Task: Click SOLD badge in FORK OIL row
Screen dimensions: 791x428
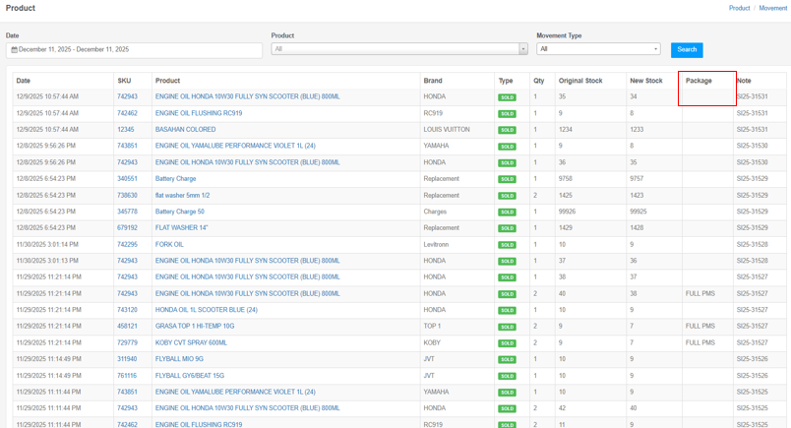Action: (507, 245)
